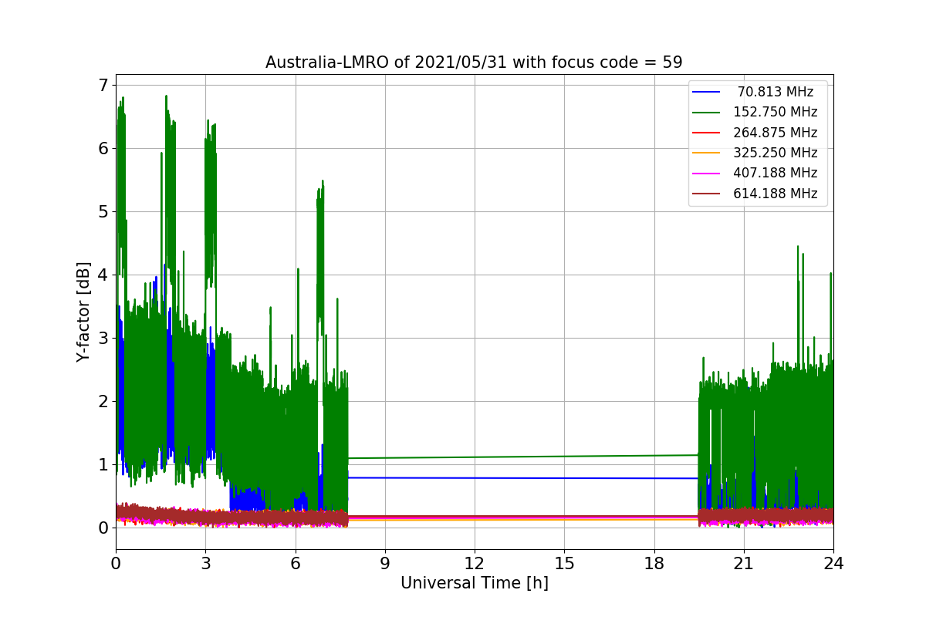This screenshot has height=617, width=926.
Task: Click x-axis tick label 15
Action: coord(564,564)
